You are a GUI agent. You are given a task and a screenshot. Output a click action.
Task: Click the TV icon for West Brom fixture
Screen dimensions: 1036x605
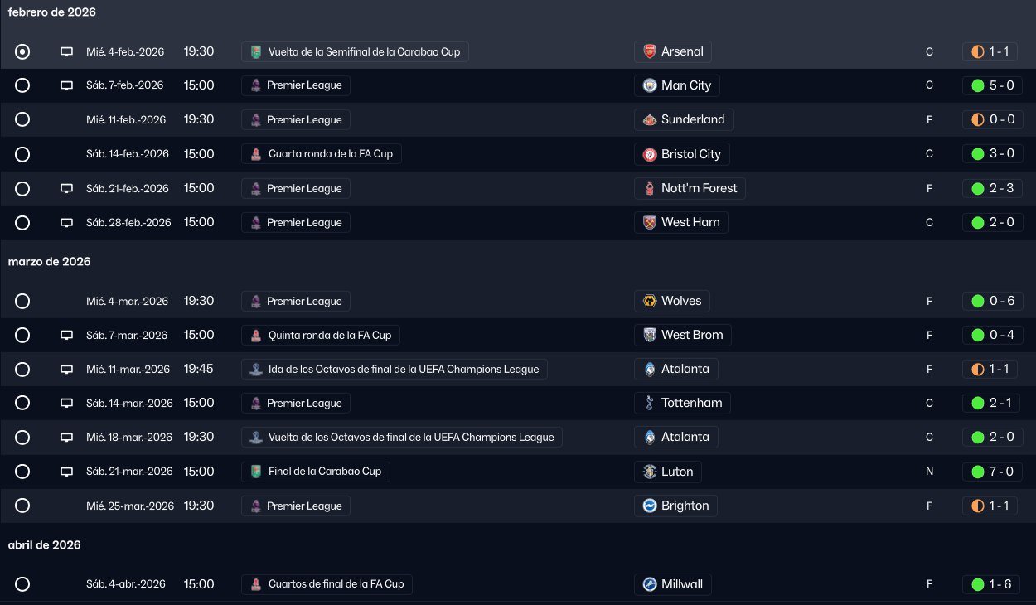point(67,336)
